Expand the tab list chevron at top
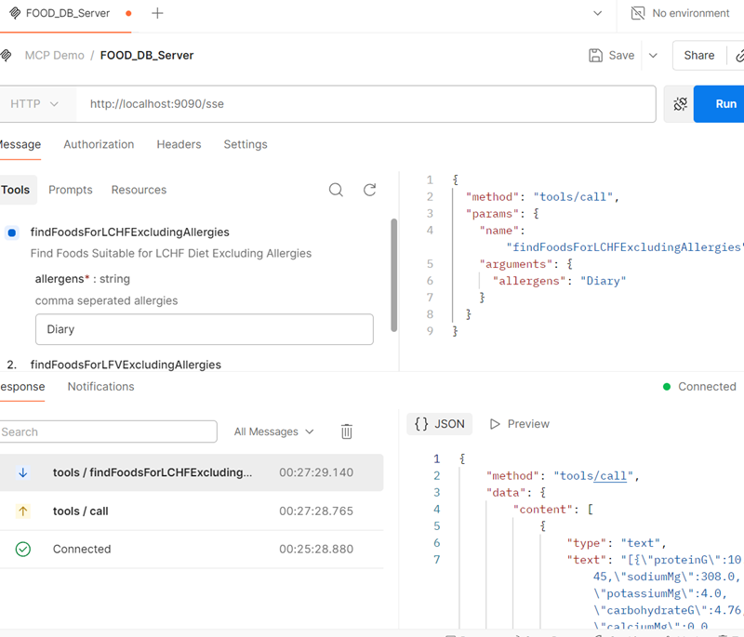 point(597,13)
